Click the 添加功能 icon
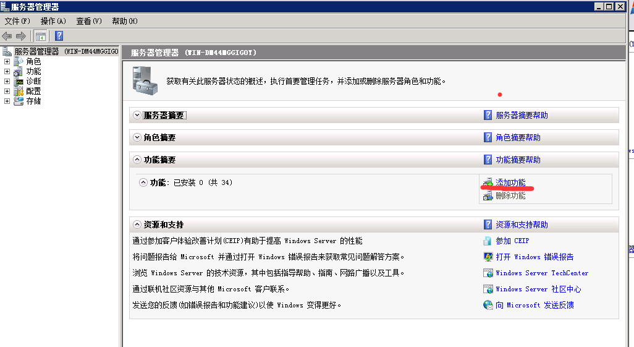The height and width of the screenshot is (347, 634). pyautogui.click(x=488, y=182)
